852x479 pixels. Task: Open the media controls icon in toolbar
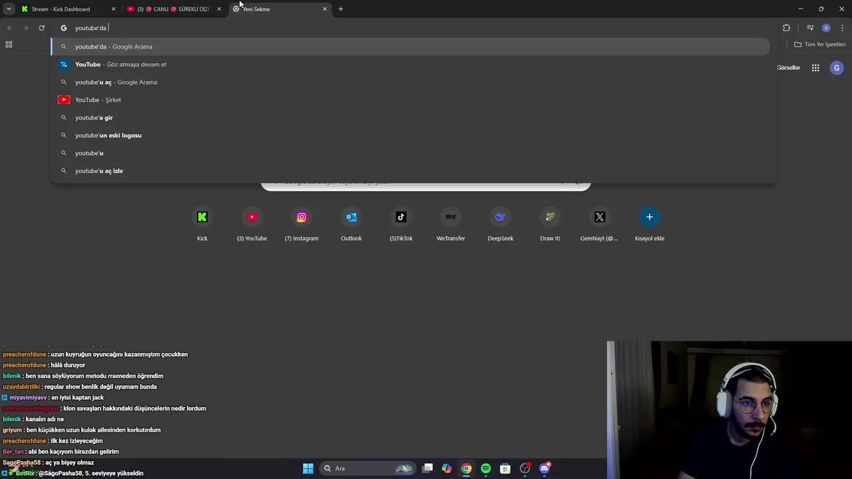coord(810,28)
